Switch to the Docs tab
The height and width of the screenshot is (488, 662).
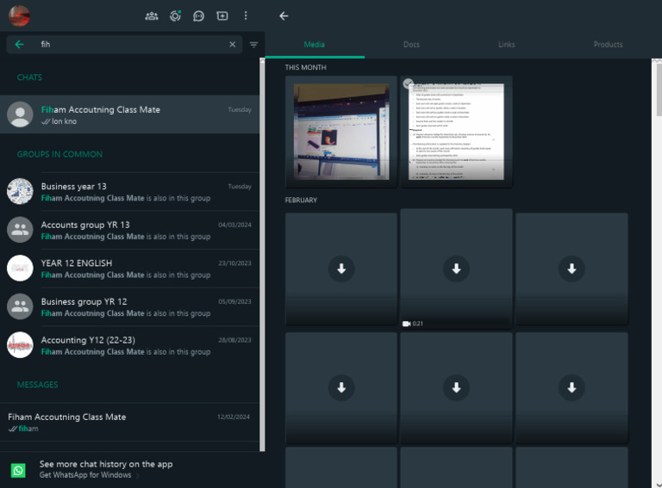pyautogui.click(x=411, y=44)
